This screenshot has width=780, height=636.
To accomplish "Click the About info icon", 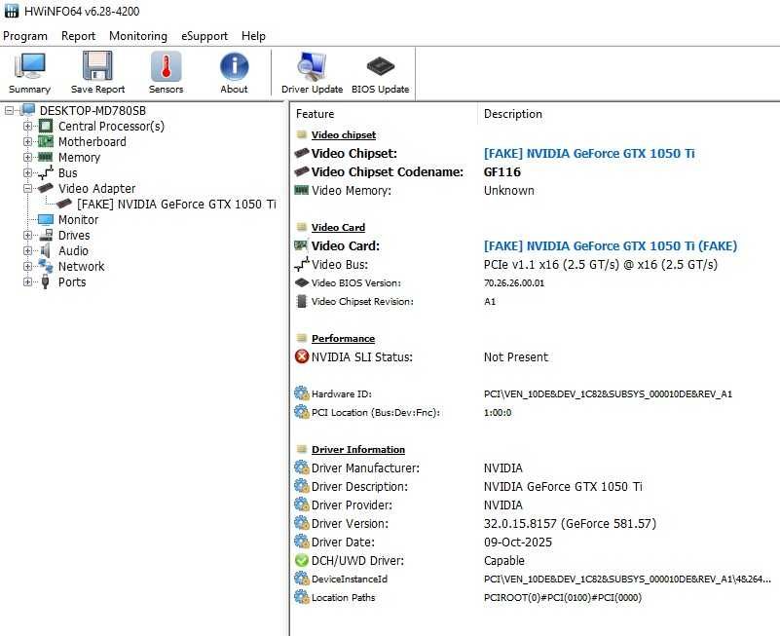I will pos(235,66).
